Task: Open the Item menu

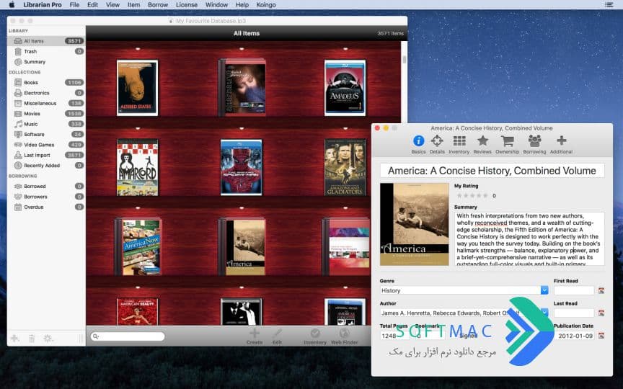Action: (x=133, y=5)
